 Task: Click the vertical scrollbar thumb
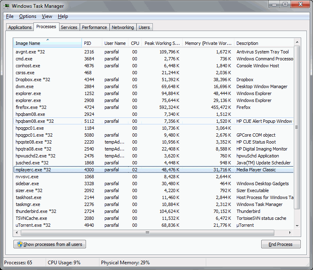point(297,127)
